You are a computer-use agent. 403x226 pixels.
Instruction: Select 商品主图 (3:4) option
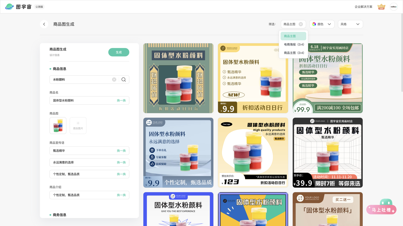[x=293, y=53]
